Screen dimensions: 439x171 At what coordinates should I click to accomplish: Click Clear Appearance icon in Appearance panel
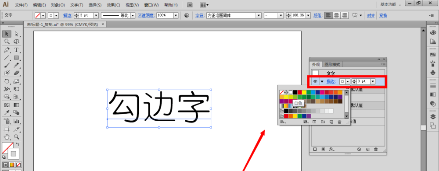click(x=359, y=150)
